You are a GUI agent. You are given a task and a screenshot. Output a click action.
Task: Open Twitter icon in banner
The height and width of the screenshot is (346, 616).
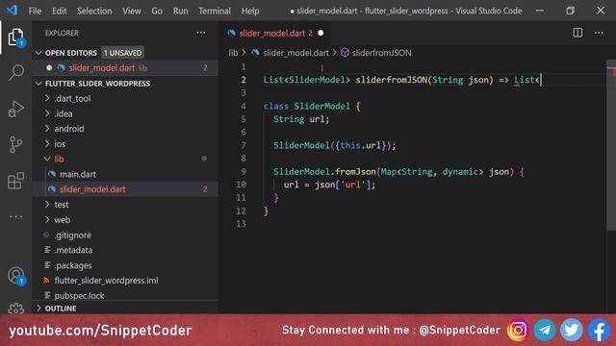(571, 330)
